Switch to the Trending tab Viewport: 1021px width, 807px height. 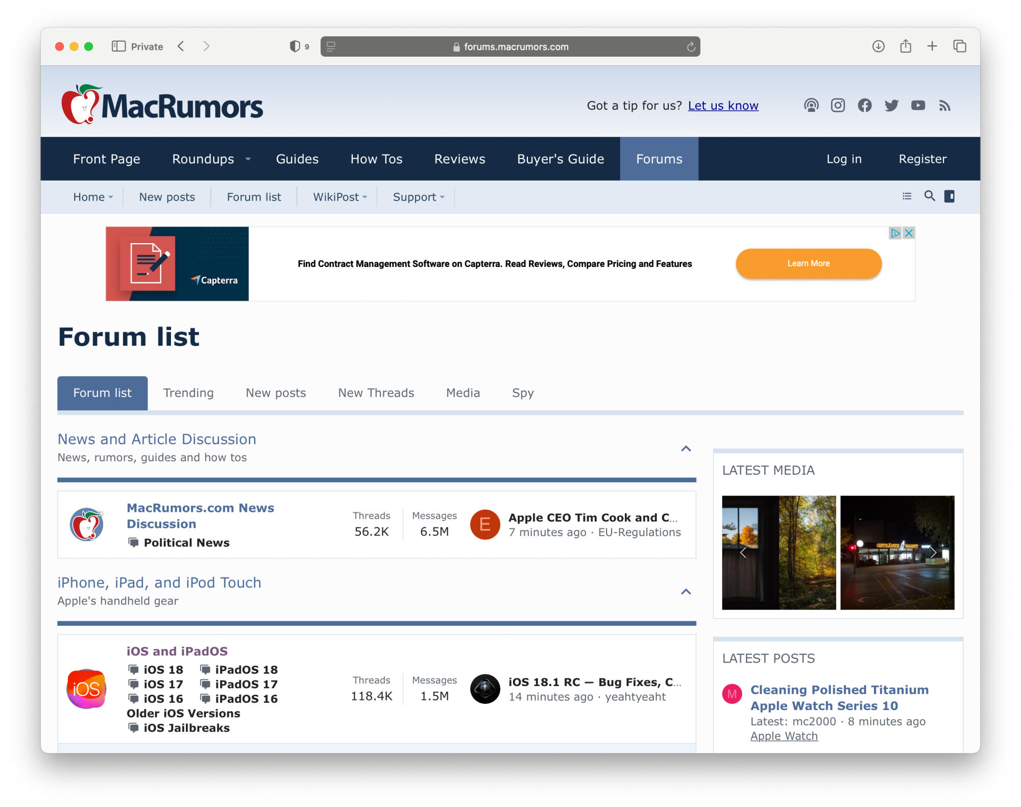188,393
